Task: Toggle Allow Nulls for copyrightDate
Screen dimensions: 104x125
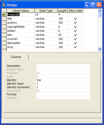Action: [75, 27]
